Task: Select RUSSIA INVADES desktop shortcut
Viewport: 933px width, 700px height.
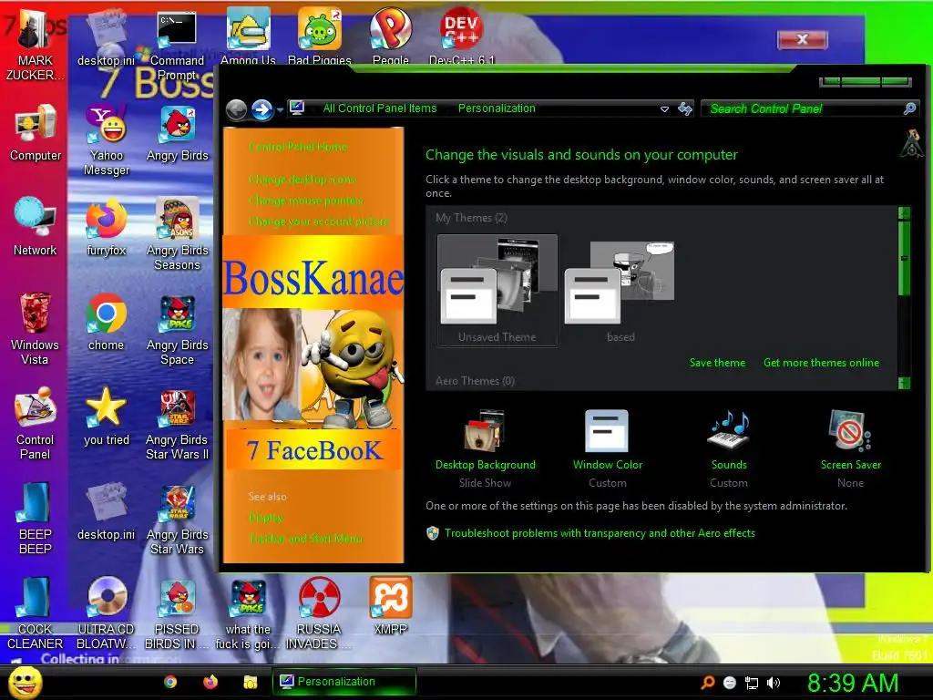Action: pos(319,613)
